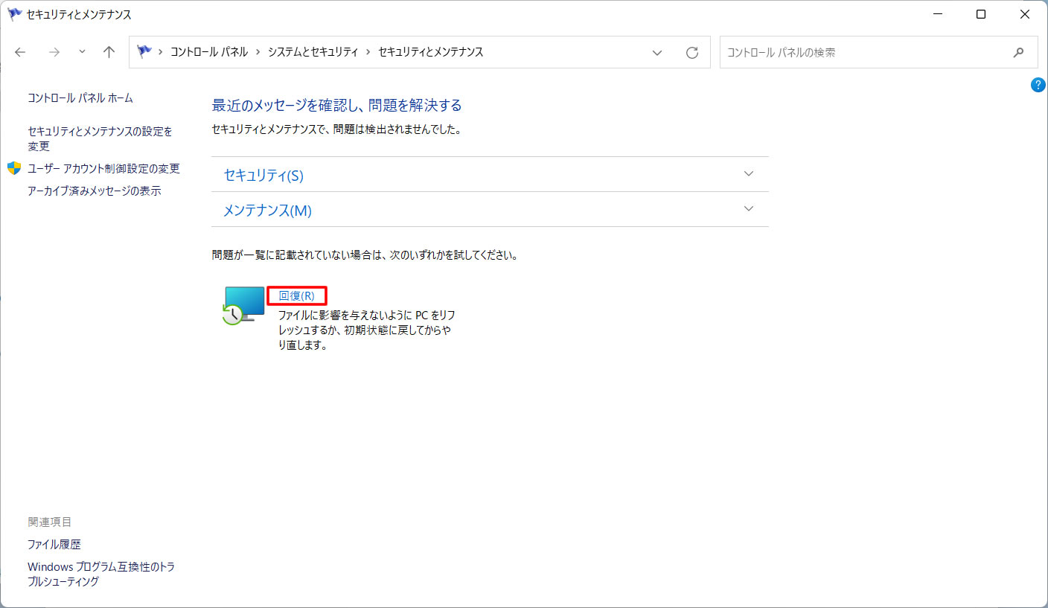Viewport: 1048px width, 608px height.
Task: Open help with the question mark icon
Action: [1038, 85]
